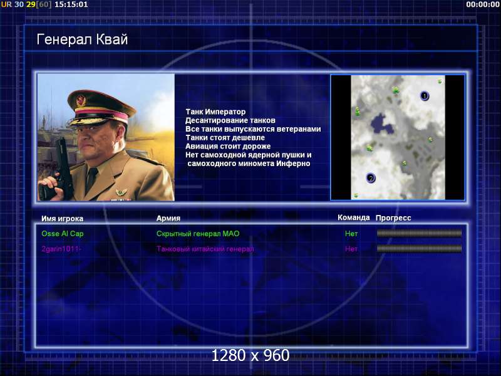Click the progress bar for Osse AI Cap

pos(419,233)
